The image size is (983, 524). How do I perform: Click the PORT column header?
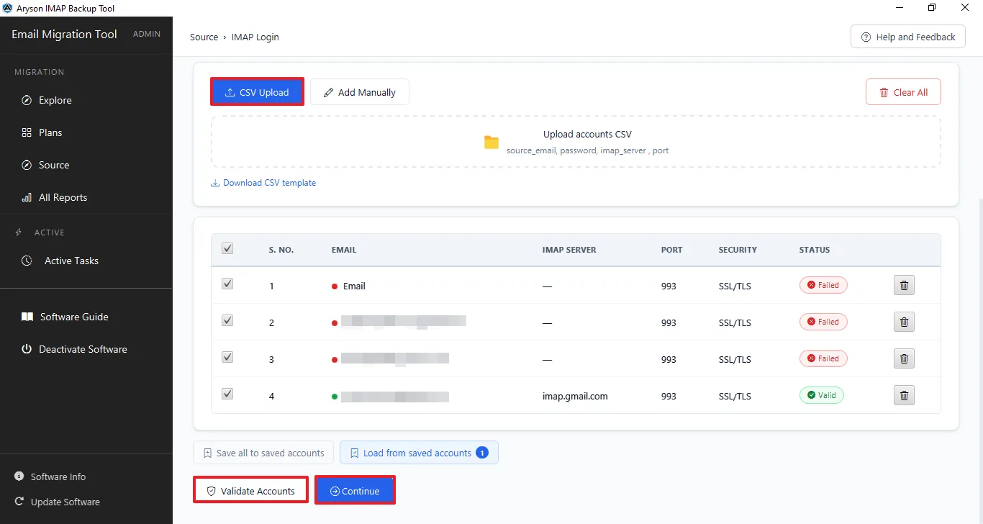672,250
